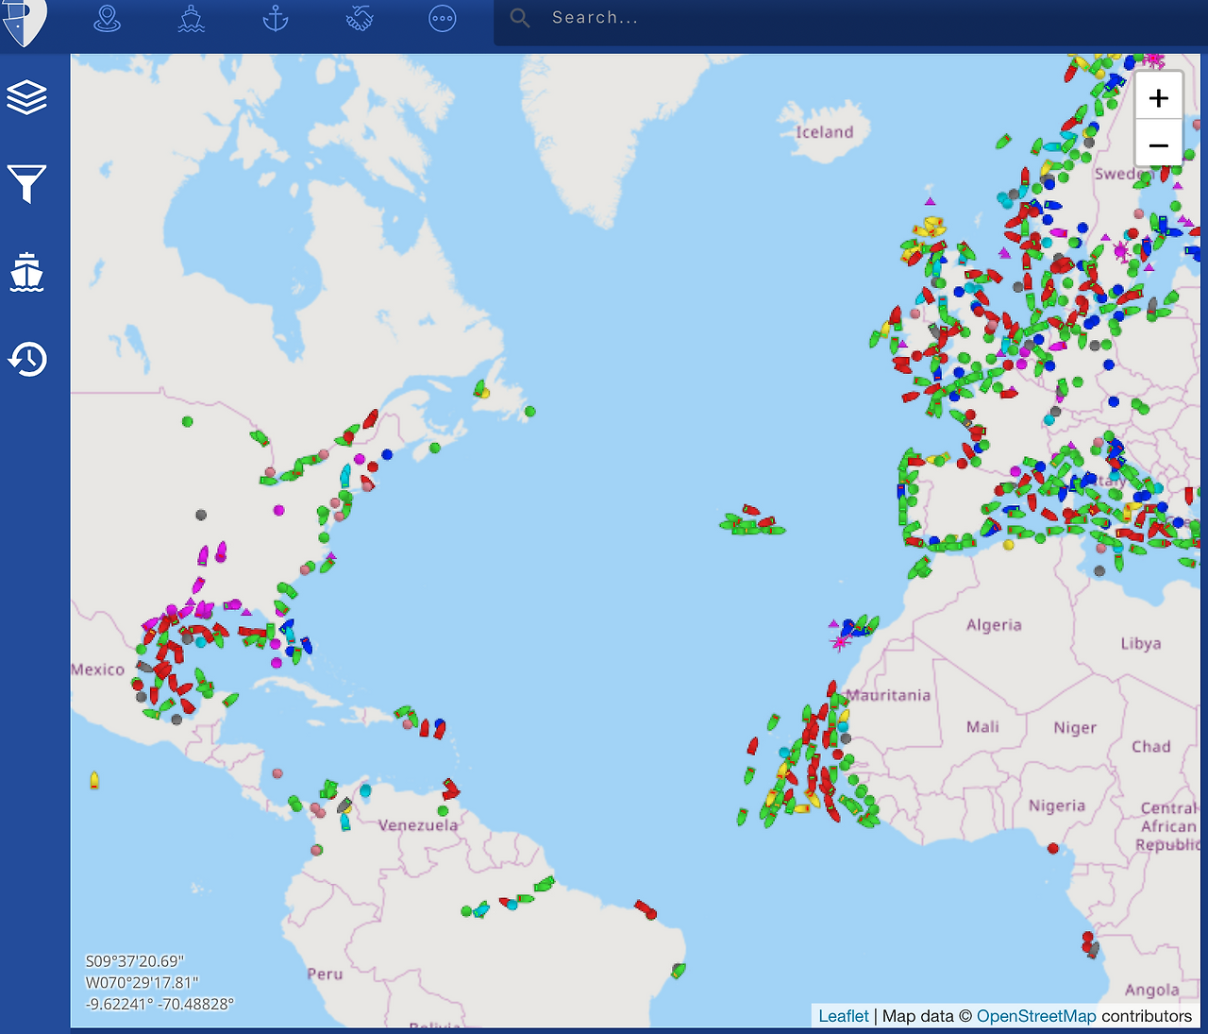Screen dimensions: 1208x1034
Task: Click the Angola map label
Action: click(1151, 990)
